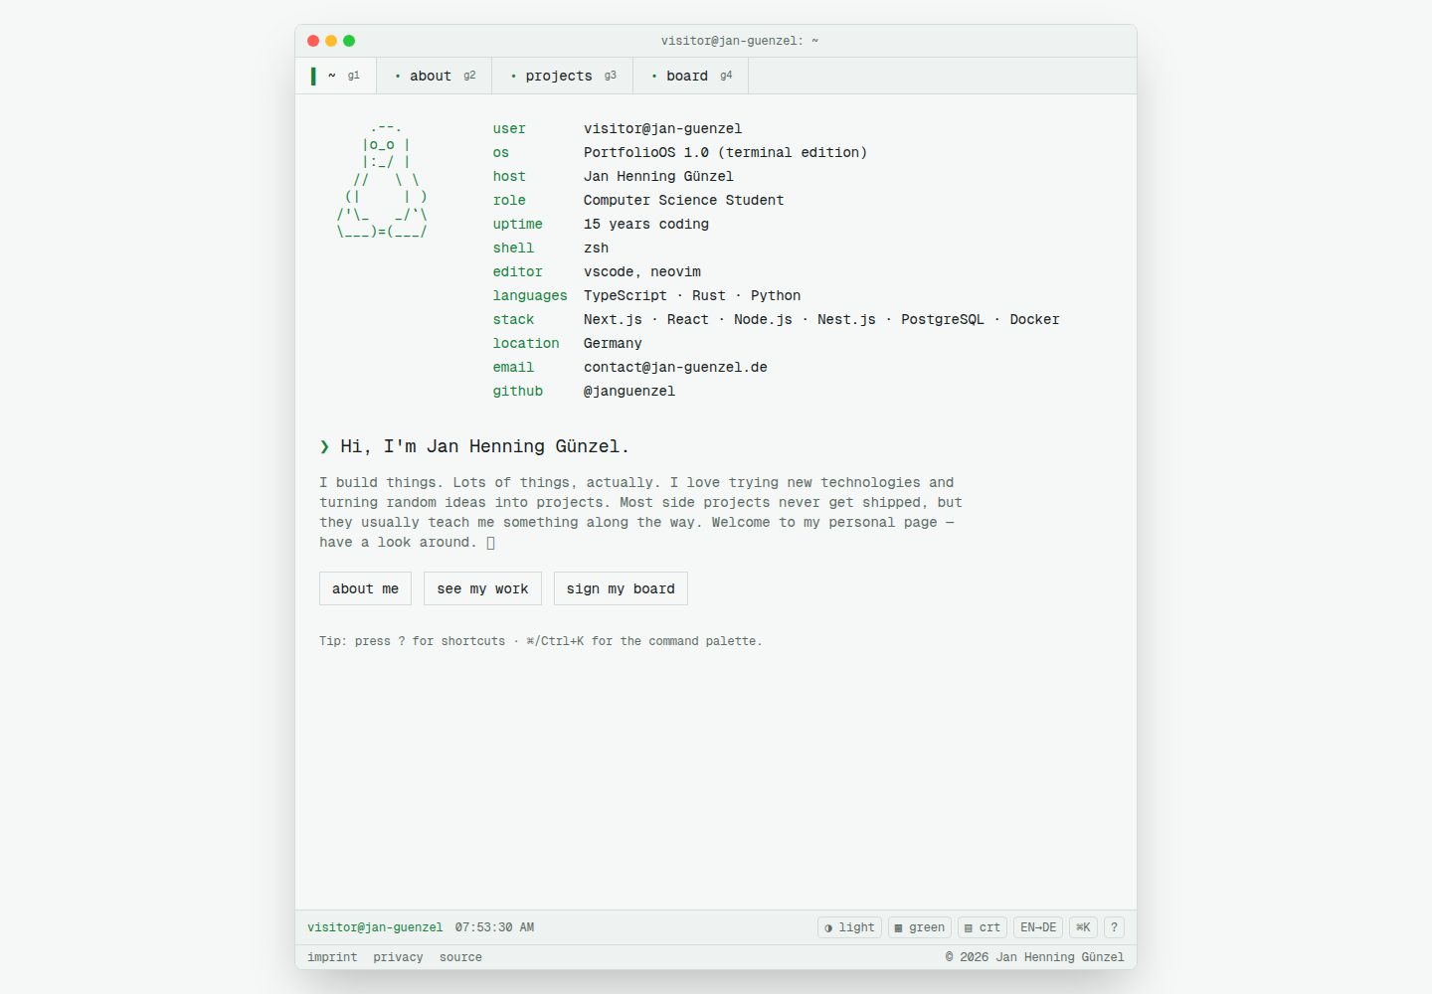Click the 07:53:30 AM clock
Image resolution: width=1432 pixels, height=994 pixels.
click(x=494, y=927)
